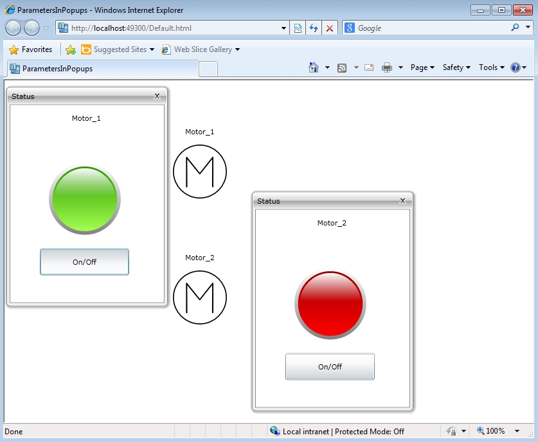Click the red Motor_2 status indicator
Image resolution: width=538 pixels, height=442 pixels.
[330, 305]
